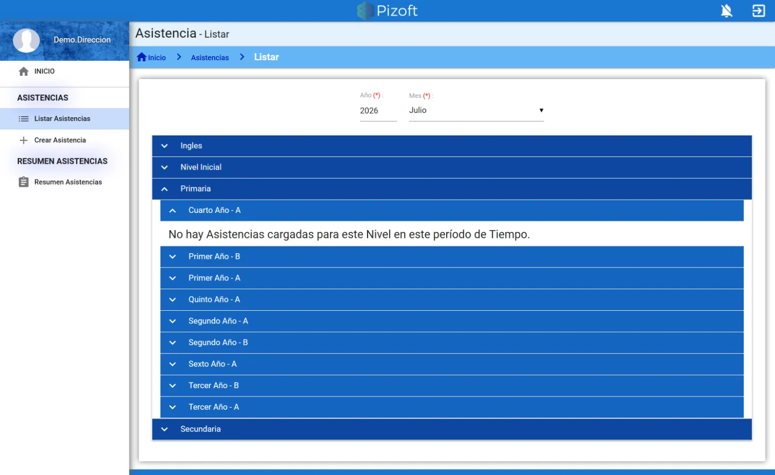Click the Listar breadcrumb label
The image size is (775, 475).
pyautogui.click(x=266, y=57)
